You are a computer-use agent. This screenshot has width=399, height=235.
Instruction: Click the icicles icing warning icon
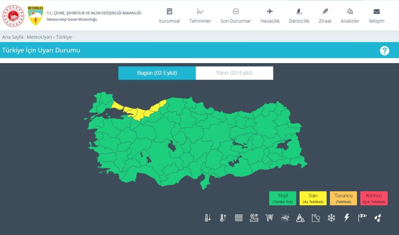coord(269,218)
